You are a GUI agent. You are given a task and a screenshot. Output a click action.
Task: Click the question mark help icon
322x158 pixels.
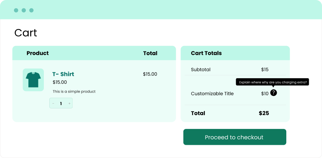coord(273,93)
